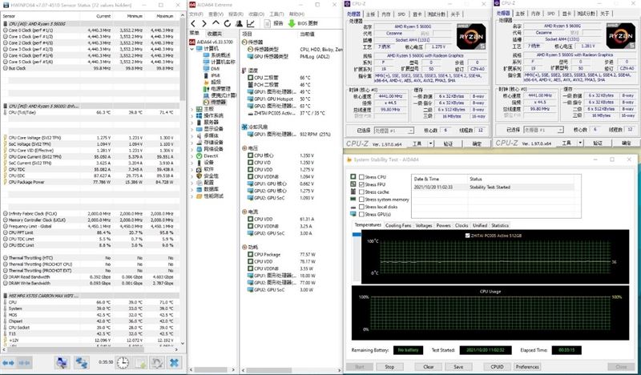Click the BIOS update green arrow
The image size is (641, 375).
(x=291, y=23)
